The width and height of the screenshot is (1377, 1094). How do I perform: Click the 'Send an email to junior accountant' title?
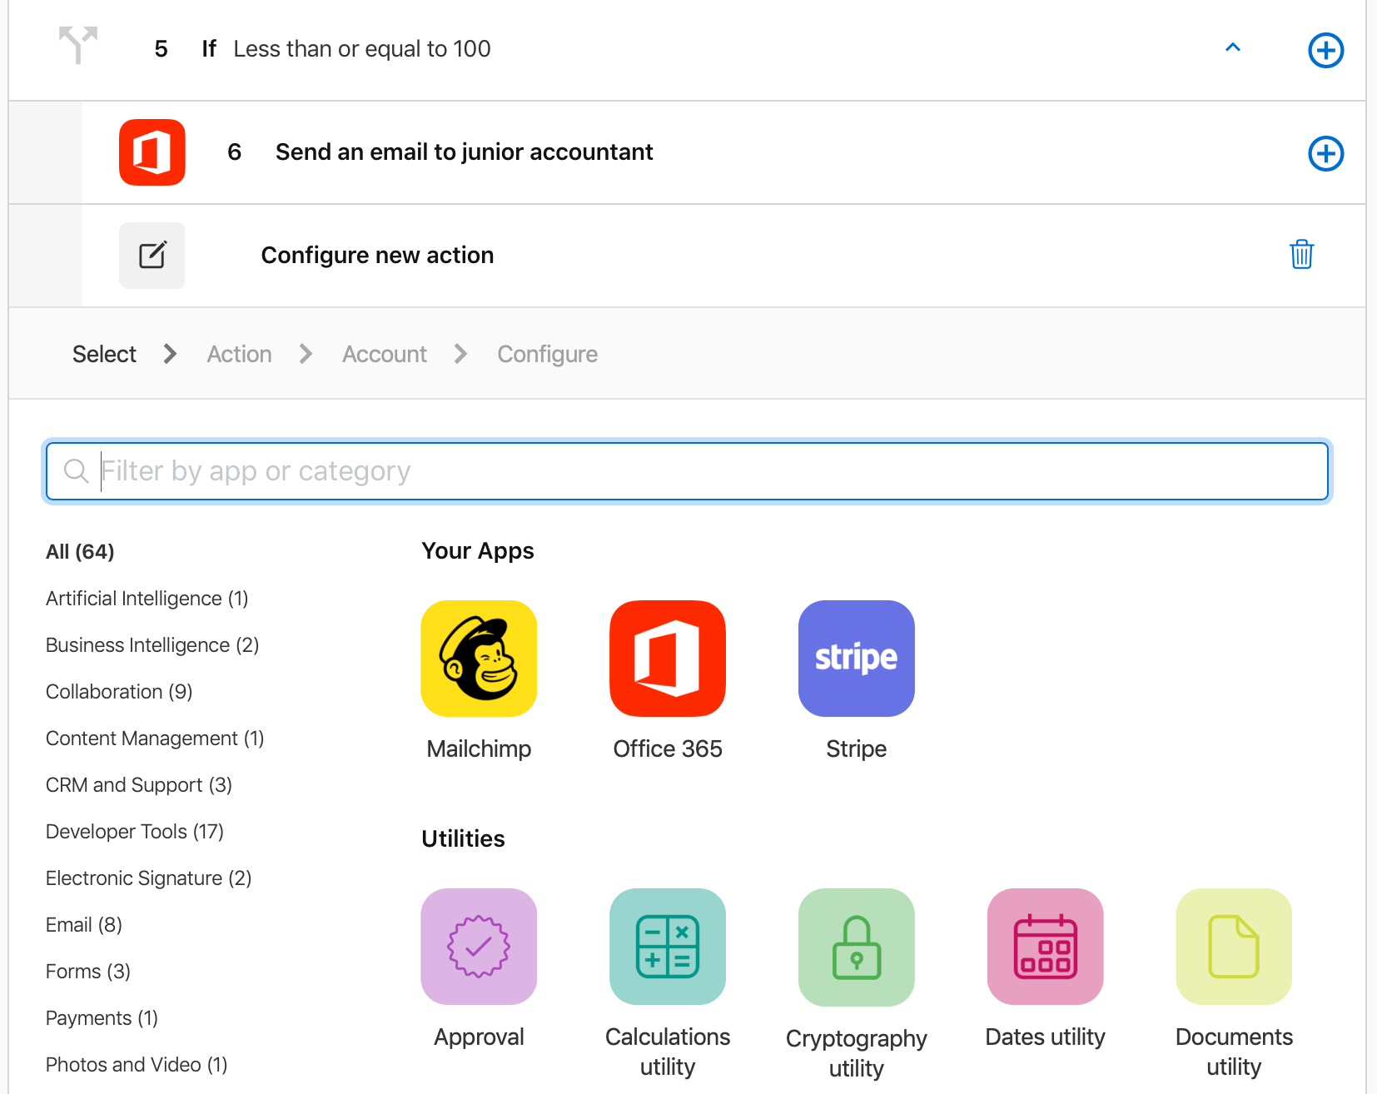(464, 152)
